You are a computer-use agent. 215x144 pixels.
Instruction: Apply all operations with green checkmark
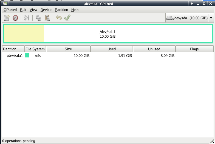[67, 18]
